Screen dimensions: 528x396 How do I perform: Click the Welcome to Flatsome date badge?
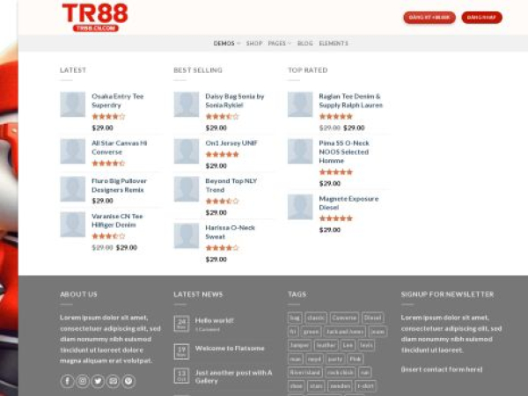[x=181, y=351]
